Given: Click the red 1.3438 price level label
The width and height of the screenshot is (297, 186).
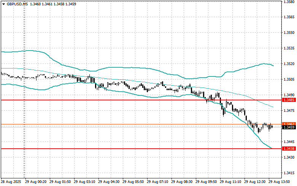Looking at the screenshot, I should [x=289, y=149].
